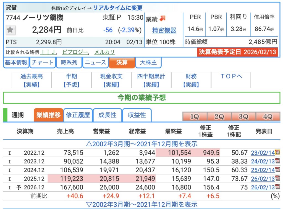Open the compared stock メルカリ link
This screenshot has width=283, height=209.
click(104, 52)
